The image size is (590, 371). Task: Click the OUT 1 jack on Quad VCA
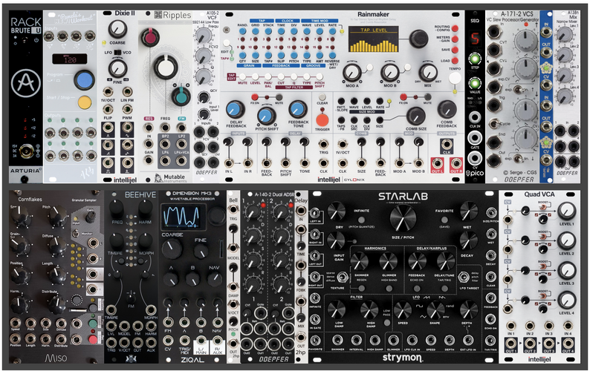pyautogui.click(x=510, y=344)
